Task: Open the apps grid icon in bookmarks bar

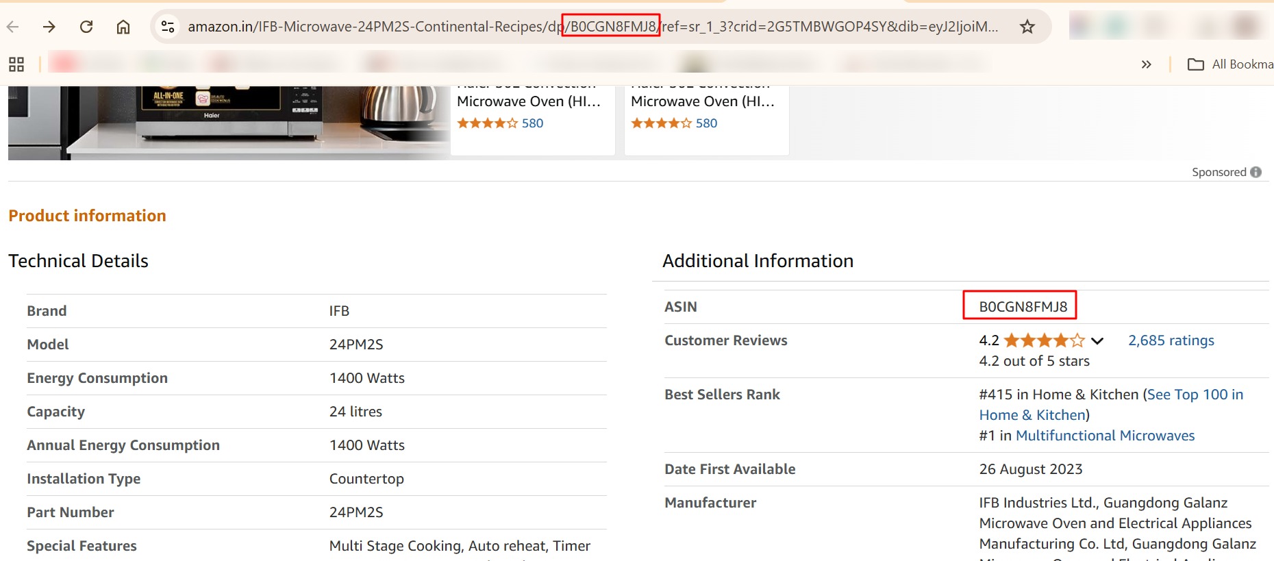Action: (x=16, y=64)
